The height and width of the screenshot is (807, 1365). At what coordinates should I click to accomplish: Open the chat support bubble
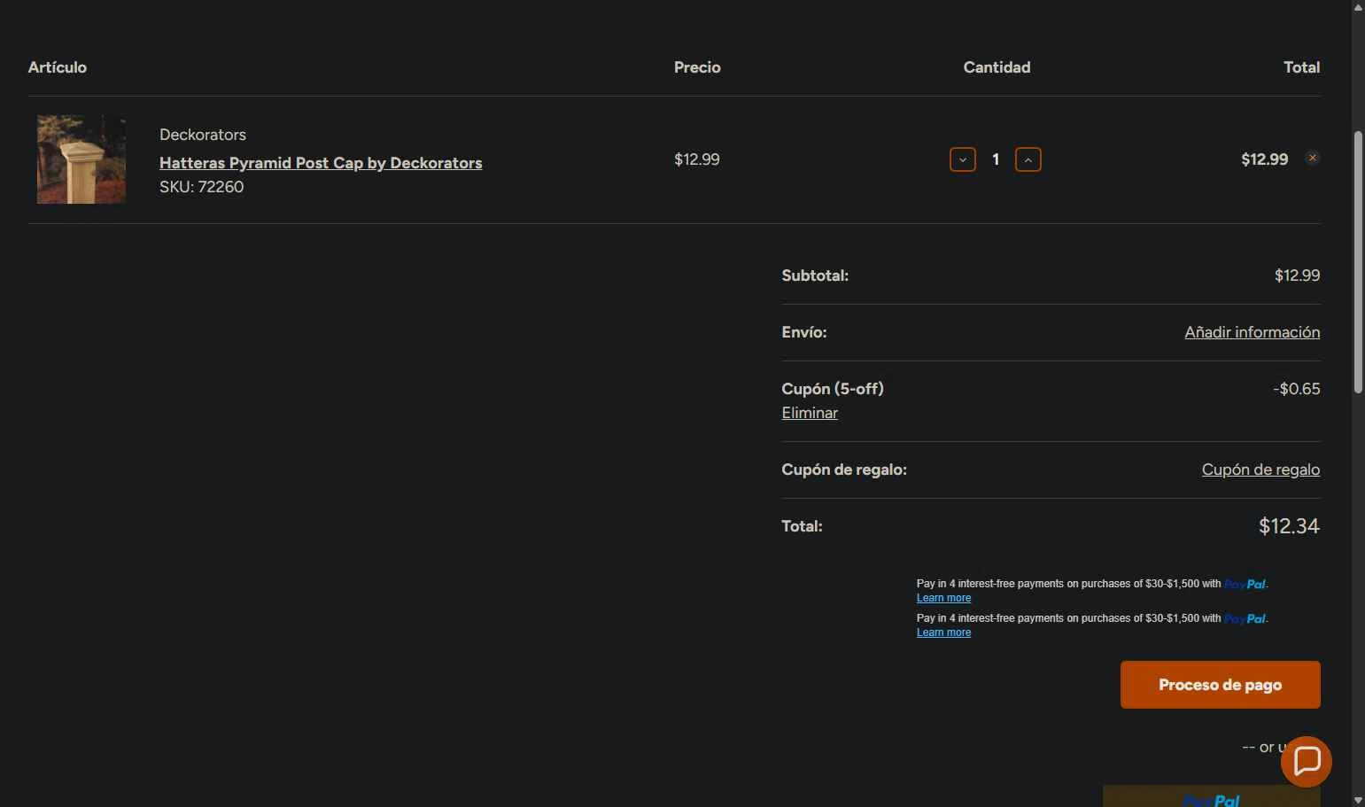pos(1307,761)
